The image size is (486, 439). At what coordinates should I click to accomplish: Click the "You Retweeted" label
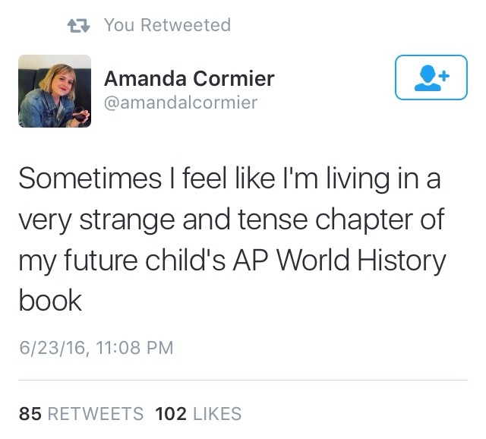pyautogui.click(x=167, y=25)
